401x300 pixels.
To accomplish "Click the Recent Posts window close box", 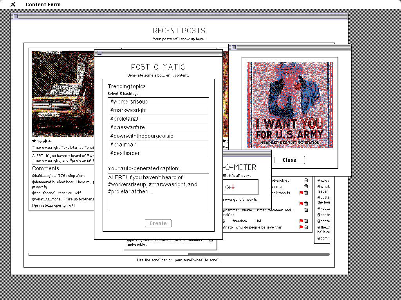I will [x=16, y=16].
